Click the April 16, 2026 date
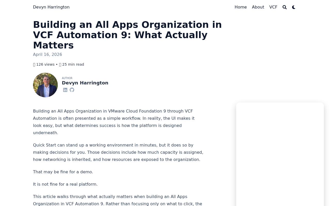 (47, 55)
